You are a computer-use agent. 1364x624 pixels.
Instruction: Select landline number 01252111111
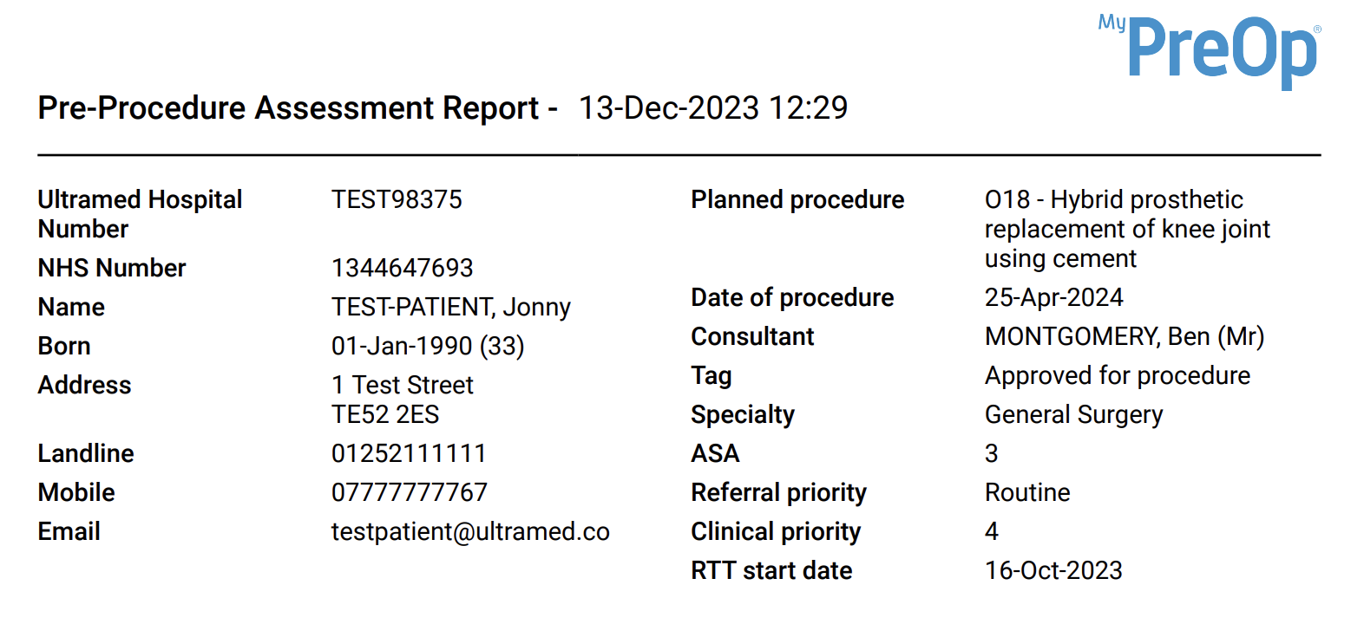(x=409, y=453)
